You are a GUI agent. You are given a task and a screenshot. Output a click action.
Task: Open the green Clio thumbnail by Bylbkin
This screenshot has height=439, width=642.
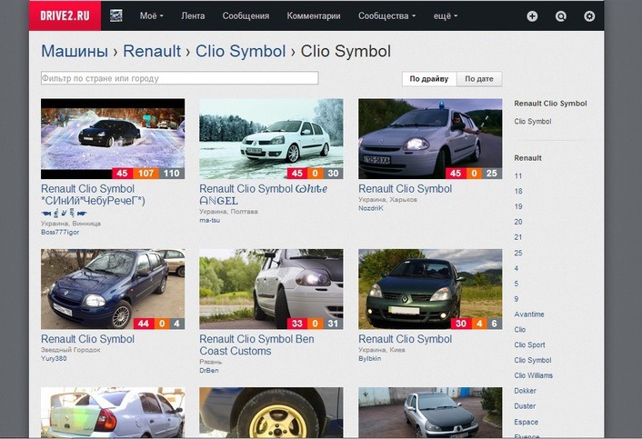coord(430,289)
